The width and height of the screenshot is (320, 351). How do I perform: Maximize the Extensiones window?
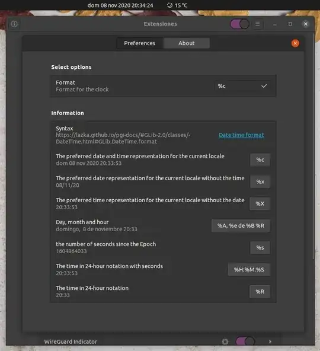point(290,24)
